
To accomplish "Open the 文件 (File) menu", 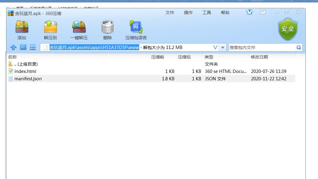I will coord(170,13).
